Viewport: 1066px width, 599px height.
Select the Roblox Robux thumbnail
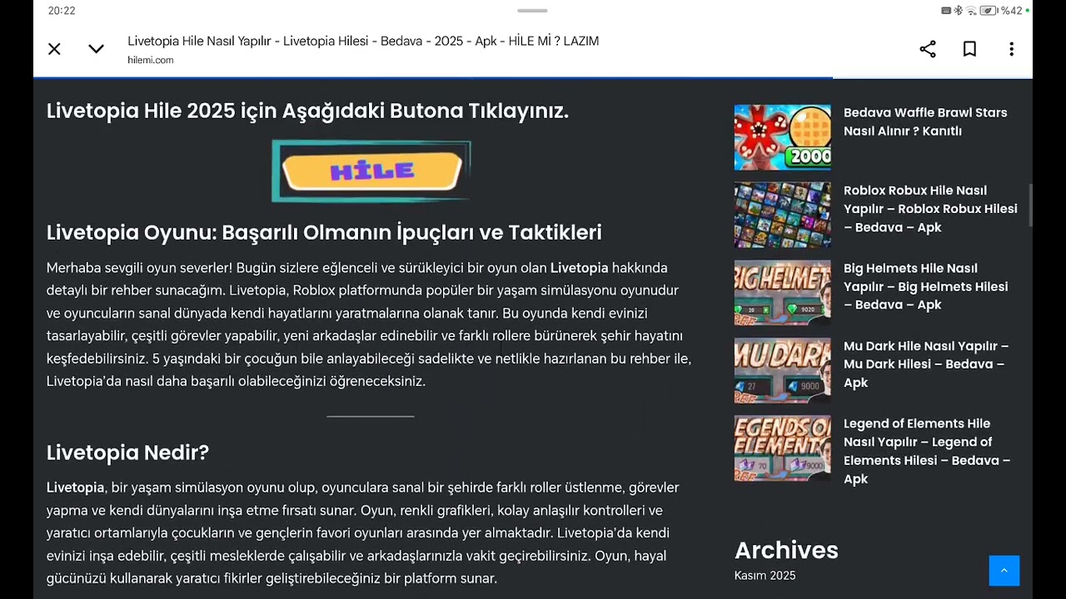pos(782,215)
